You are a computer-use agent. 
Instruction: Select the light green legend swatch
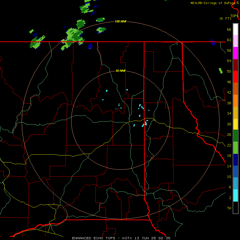(x=235, y=148)
